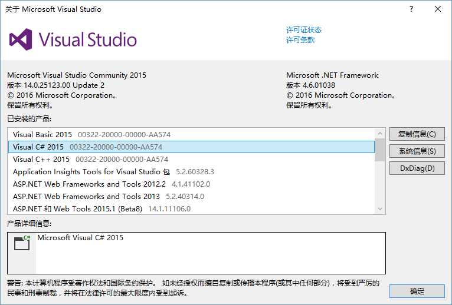Image resolution: width=452 pixels, height=305 pixels.
Task: Select ASP.NET 和 Web Tools 2015.1 (Beta8) row
Action: pos(191,209)
